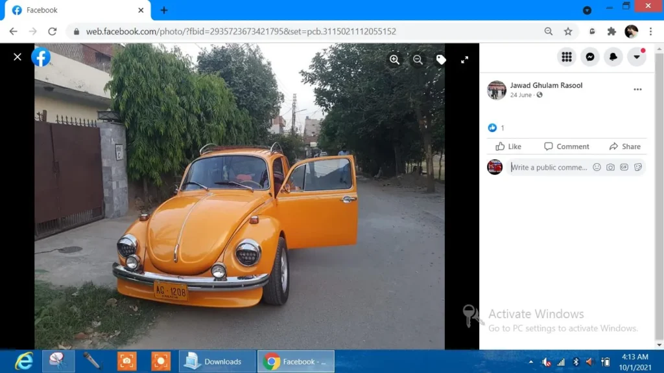
Task: Open the Facebook home logo
Action: pyautogui.click(x=40, y=57)
